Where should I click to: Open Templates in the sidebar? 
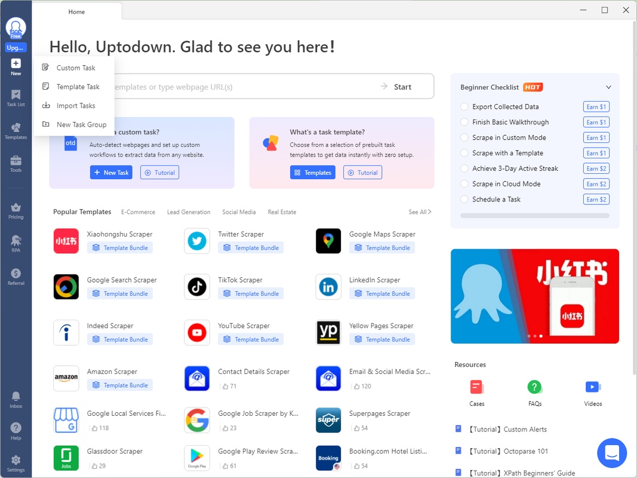pos(16,131)
